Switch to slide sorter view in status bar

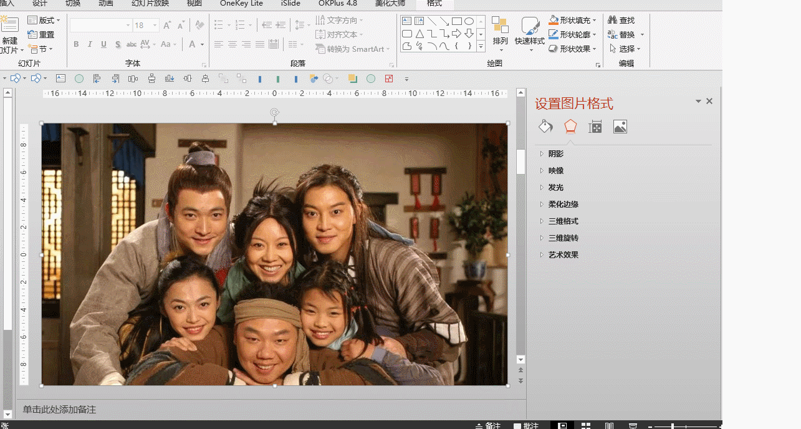click(586, 426)
